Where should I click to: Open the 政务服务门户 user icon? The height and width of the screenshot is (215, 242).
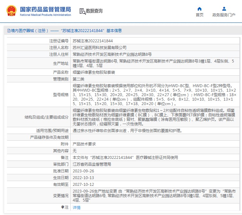(224, 9)
